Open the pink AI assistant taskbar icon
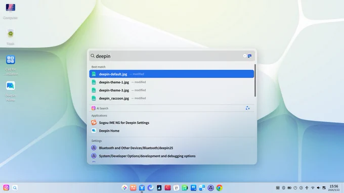Image resolution: width=344 pixels, height=193 pixels. [6, 188]
